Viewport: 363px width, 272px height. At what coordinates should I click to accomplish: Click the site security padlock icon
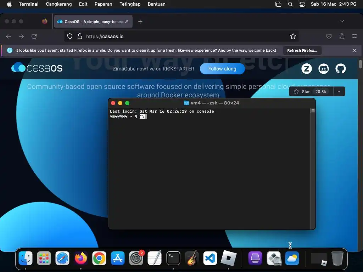[x=80, y=36]
